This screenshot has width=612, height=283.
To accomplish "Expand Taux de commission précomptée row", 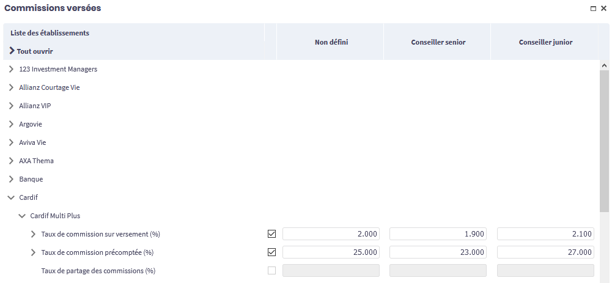I will [x=33, y=252].
